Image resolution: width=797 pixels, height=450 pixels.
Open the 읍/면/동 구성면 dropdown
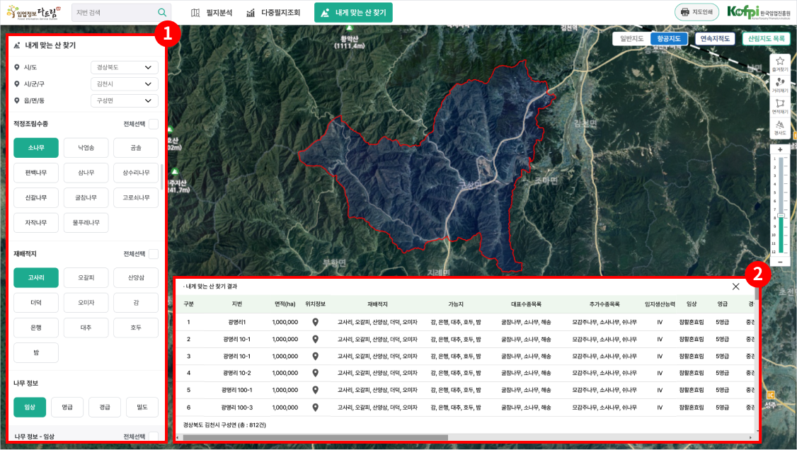[x=125, y=100]
